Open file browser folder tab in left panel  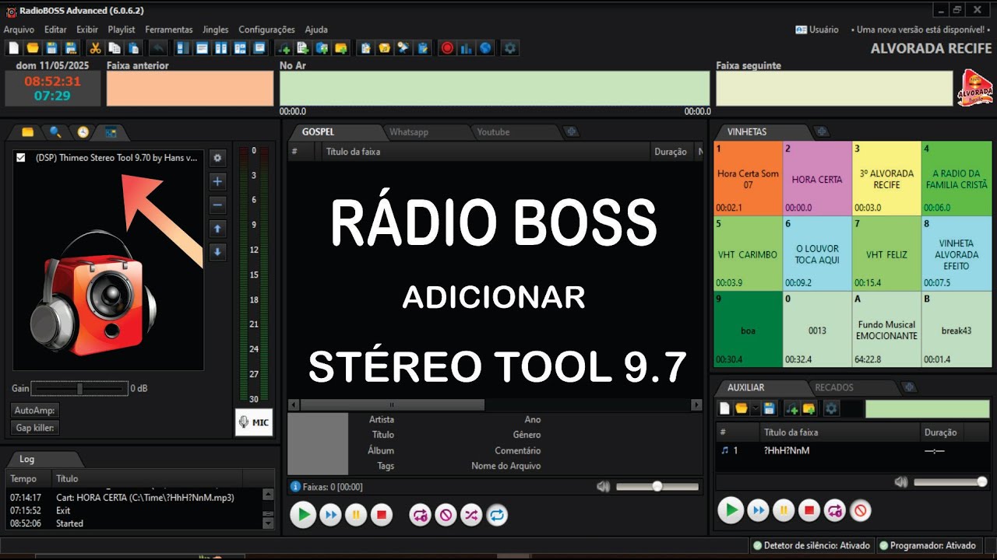tap(28, 131)
